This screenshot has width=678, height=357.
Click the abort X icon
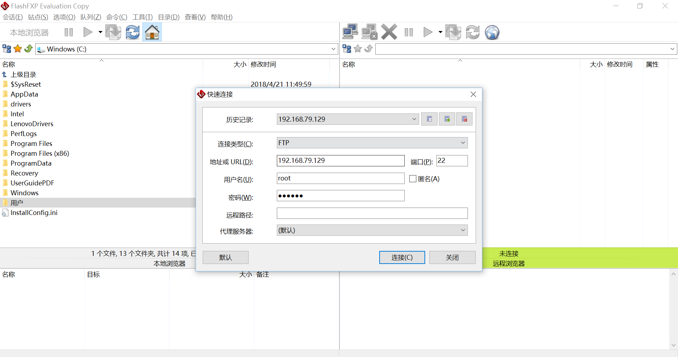coord(389,32)
